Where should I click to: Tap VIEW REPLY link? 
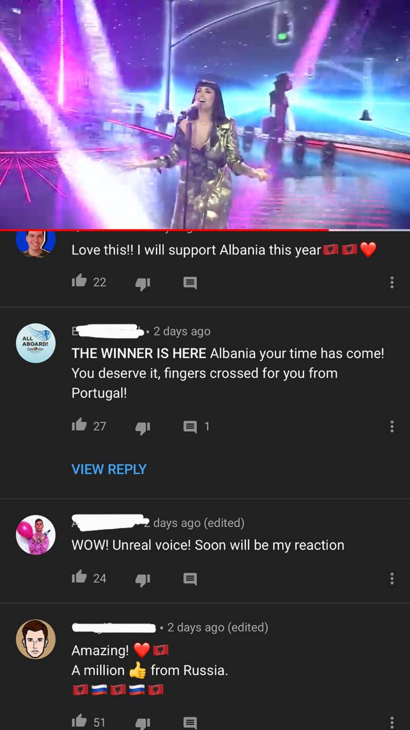point(109,469)
